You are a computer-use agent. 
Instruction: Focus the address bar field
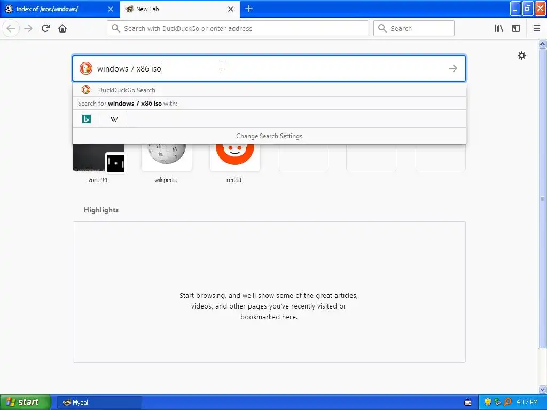tap(237, 28)
